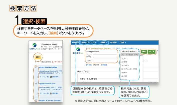Click 新規検索 in the blue navigation bar

click(x=75, y=42)
